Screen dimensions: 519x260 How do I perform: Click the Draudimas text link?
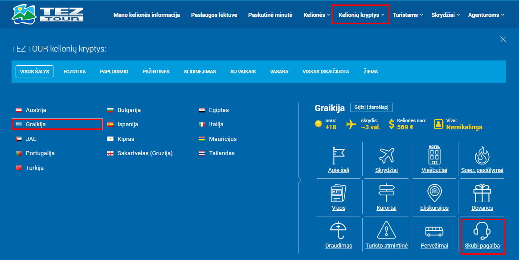point(338,245)
